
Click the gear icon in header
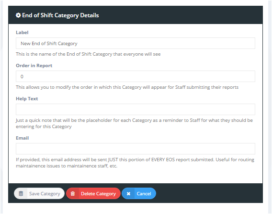18,15
